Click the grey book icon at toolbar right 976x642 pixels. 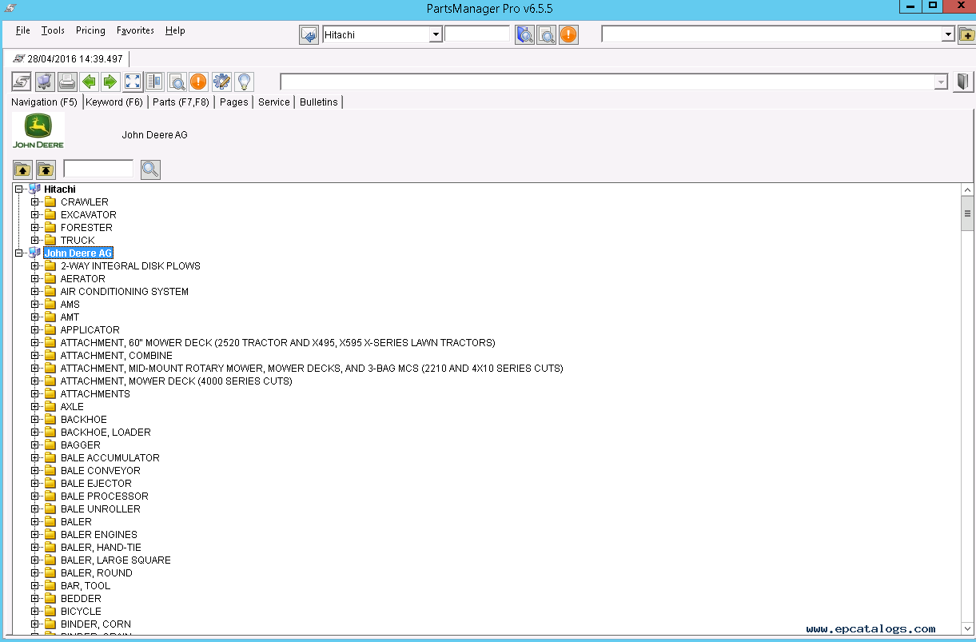pos(963,82)
